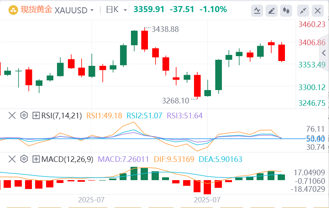The image size is (329, 208).
Task: Expand the RSI panel with plus icon
Action: tap(36, 116)
